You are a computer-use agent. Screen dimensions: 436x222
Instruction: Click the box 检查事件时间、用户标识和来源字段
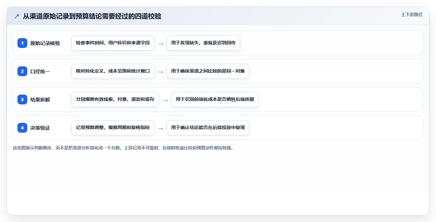[x=113, y=43]
